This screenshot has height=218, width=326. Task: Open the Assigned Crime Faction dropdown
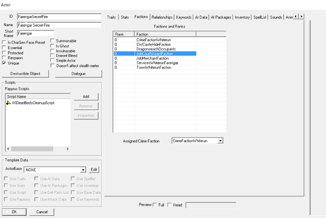pos(220,141)
